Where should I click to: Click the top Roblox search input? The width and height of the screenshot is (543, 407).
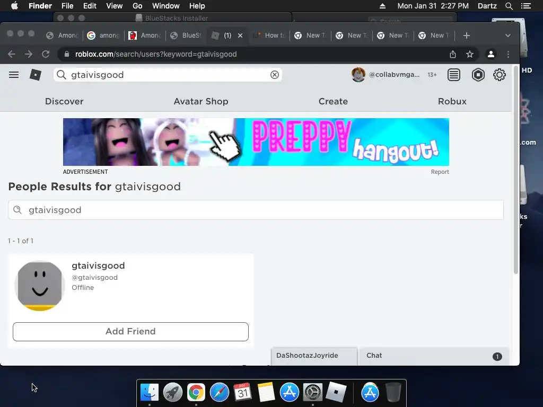168,75
